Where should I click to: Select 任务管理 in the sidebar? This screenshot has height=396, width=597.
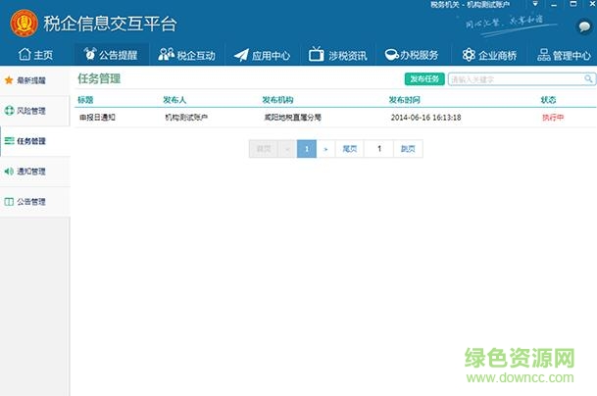point(34,141)
